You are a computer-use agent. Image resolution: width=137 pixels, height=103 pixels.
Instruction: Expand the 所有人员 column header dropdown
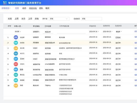point(18,26)
